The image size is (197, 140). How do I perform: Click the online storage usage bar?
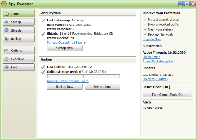coord(83,76)
